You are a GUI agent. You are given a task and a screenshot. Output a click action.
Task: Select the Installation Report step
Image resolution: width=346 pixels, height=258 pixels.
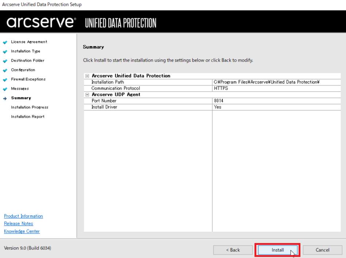coord(28,117)
